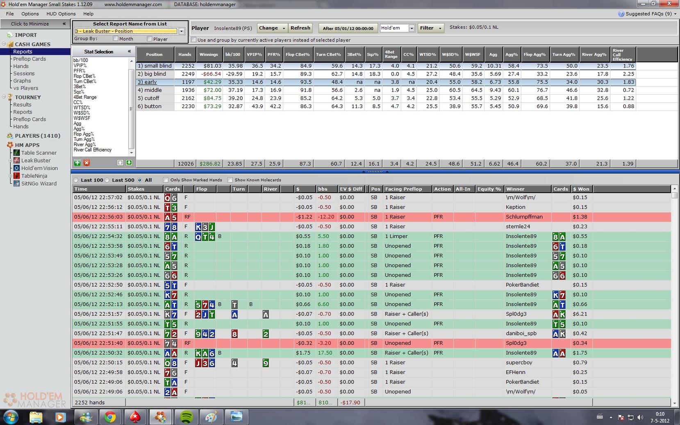Open Help menu
680x425 pixels.
point(89,14)
